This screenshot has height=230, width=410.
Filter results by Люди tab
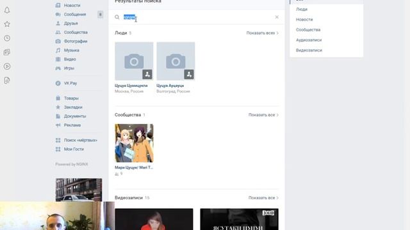click(302, 9)
